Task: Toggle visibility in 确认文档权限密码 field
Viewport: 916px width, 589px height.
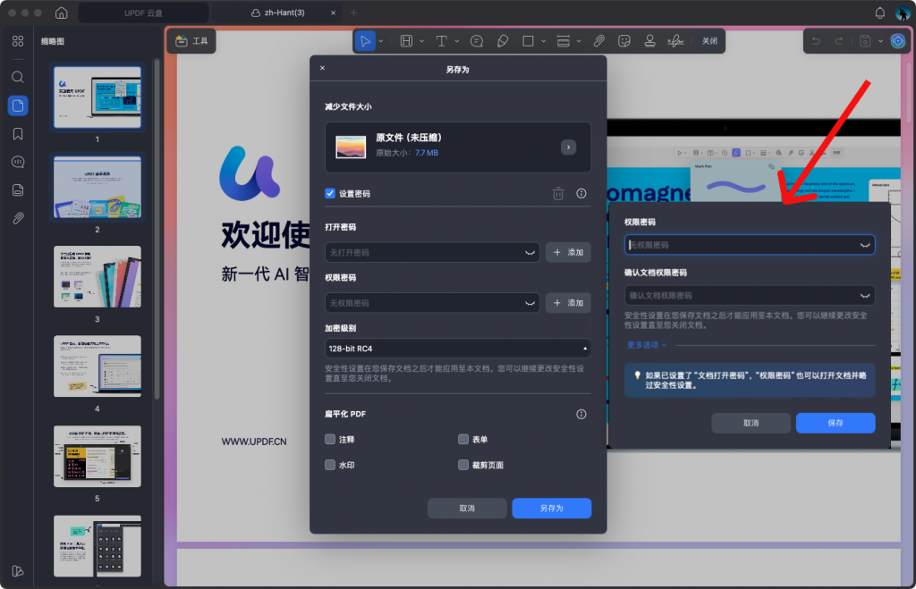Action: pos(865,295)
